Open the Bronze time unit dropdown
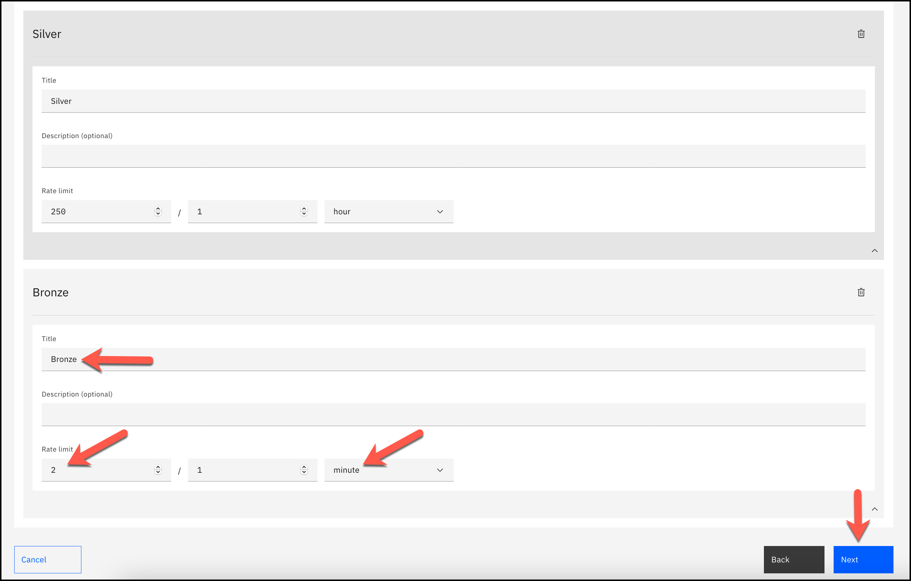The width and height of the screenshot is (911, 581). pyautogui.click(x=388, y=469)
